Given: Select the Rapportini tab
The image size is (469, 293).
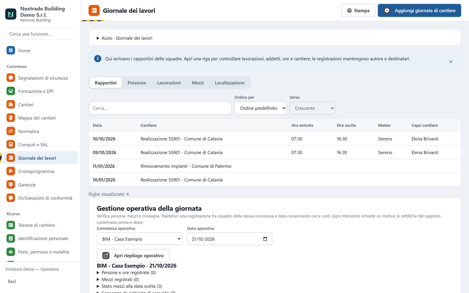Looking at the screenshot, I should [106, 83].
